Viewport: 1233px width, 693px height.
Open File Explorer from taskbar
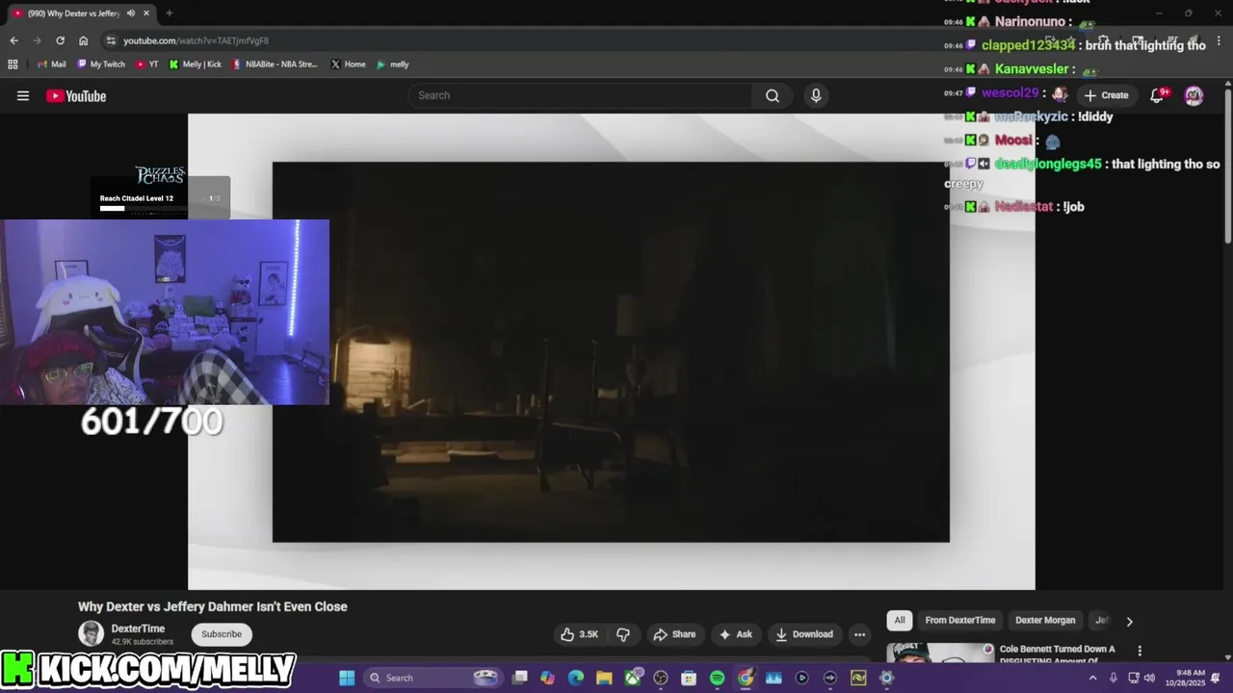pos(604,678)
